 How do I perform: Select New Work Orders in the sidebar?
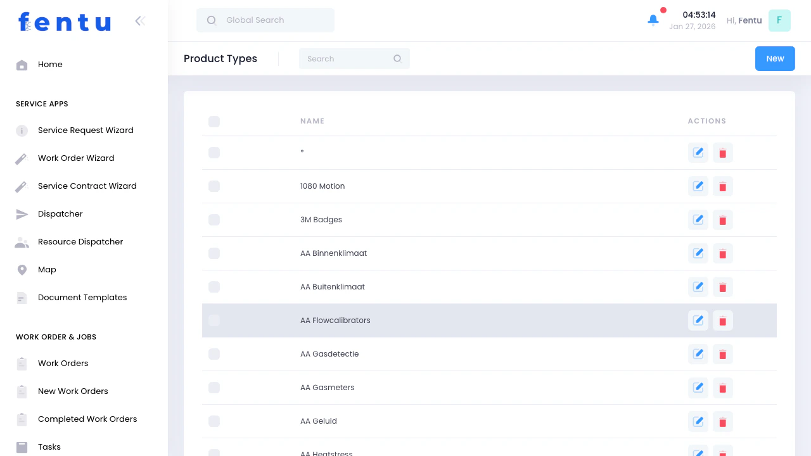[72, 391]
